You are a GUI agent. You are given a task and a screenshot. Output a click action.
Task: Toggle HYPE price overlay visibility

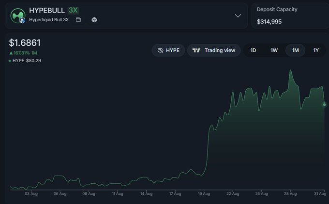tap(168, 50)
